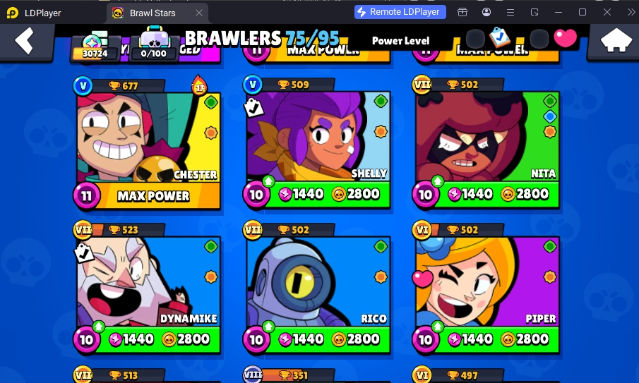Open the Power Level sort dropdown

400,41
